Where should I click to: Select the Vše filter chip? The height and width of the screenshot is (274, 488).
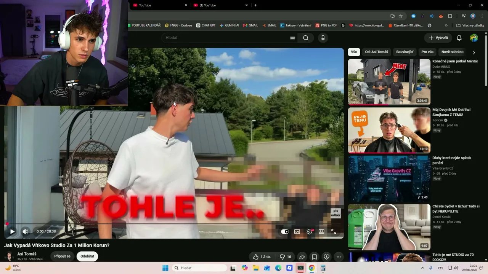click(x=354, y=52)
